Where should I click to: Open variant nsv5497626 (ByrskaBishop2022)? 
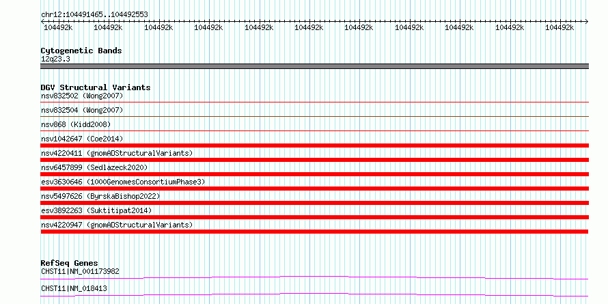[x=100, y=196]
